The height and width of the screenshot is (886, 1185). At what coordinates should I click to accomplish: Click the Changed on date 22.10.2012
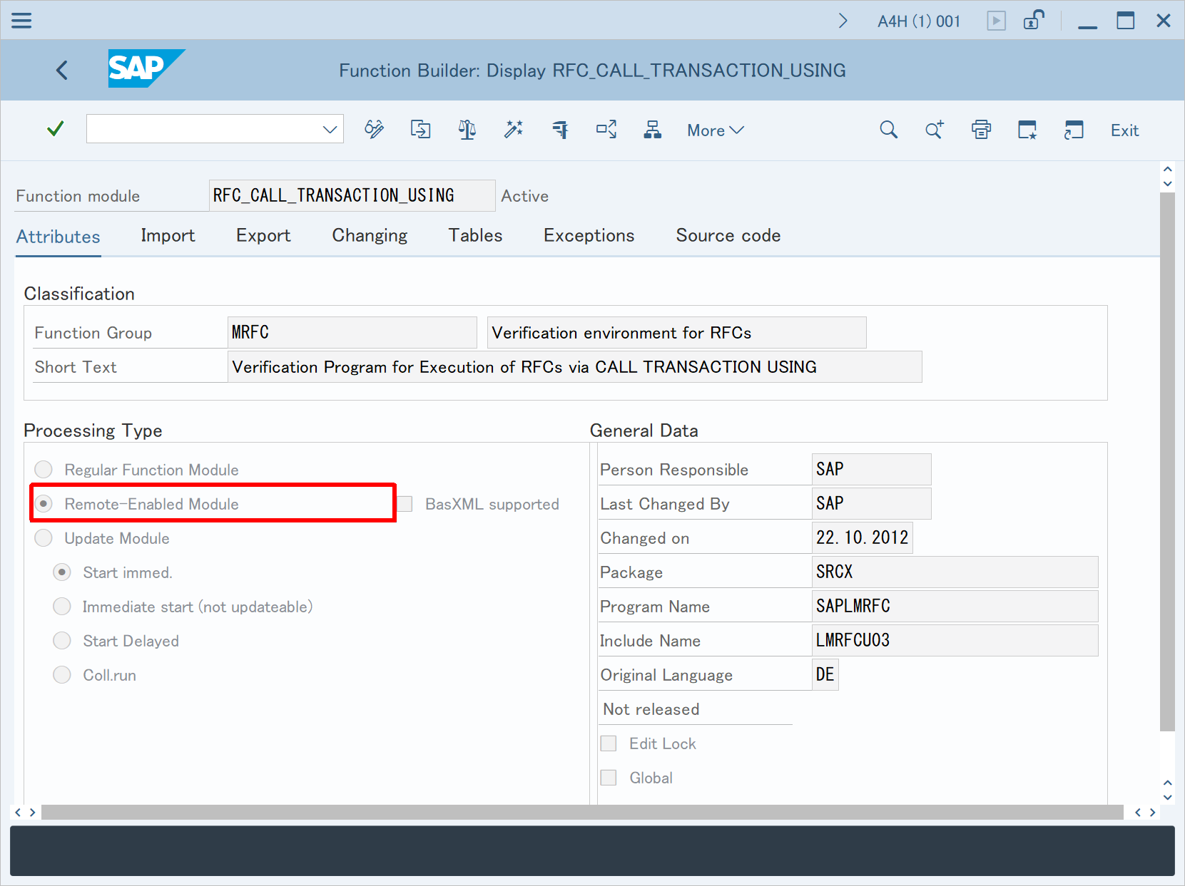[863, 537]
